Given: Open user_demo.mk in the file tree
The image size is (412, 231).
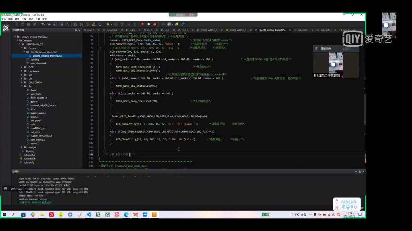Looking at the screenshot, I should (x=38, y=63).
